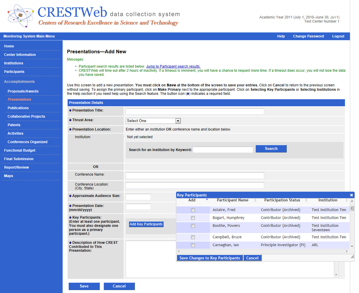Check the box for Boothe, Powers
This screenshot has height=293, width=359.
coord(193,226)
